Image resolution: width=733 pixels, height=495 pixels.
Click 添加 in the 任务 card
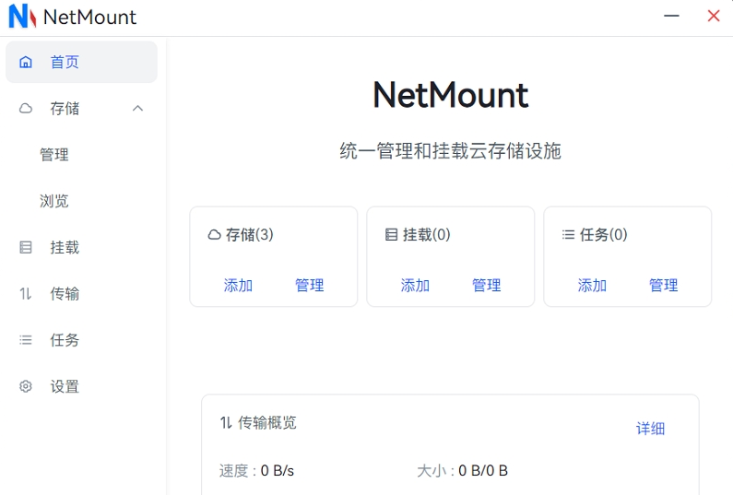click(x=592, y=286)
